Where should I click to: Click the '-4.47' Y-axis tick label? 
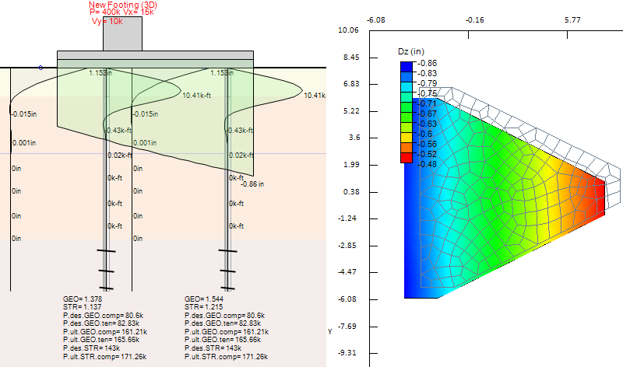tap(347, 272)
